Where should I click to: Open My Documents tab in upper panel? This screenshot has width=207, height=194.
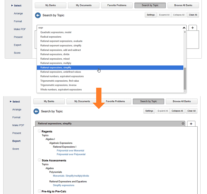point(84,5)
